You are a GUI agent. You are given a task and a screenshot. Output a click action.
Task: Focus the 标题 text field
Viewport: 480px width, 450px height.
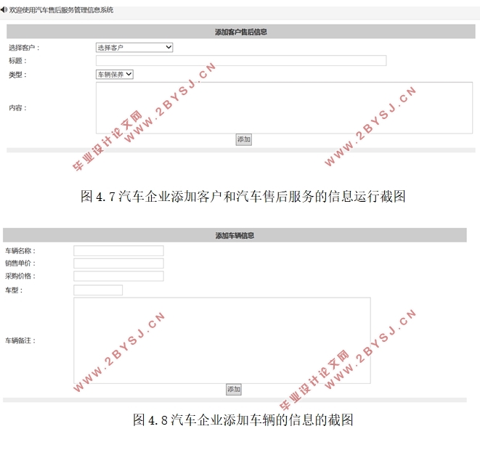click(x=240, y=61)
